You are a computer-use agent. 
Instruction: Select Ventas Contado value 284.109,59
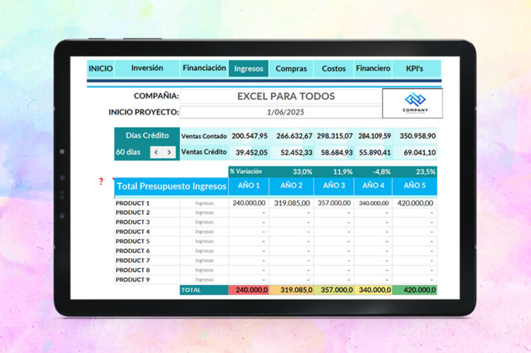373,136
